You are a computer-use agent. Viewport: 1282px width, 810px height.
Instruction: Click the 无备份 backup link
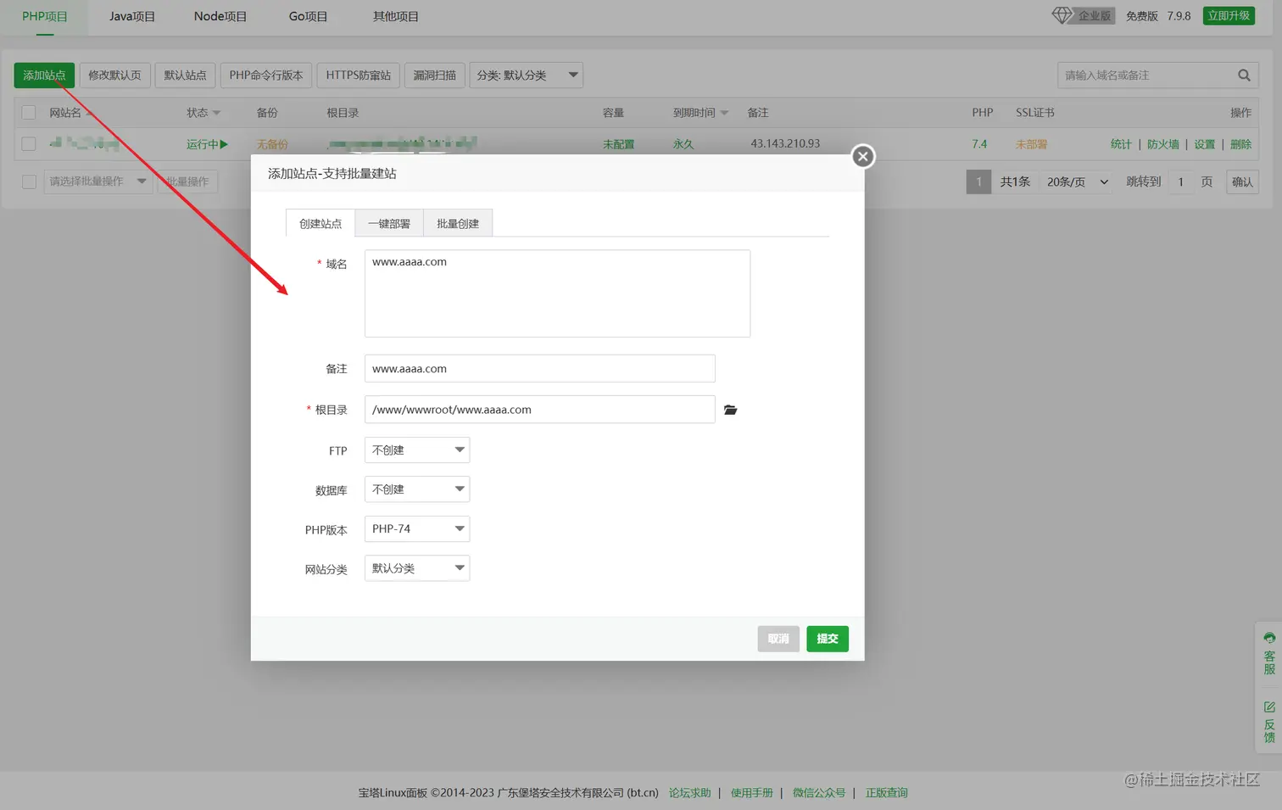[272, 144]
